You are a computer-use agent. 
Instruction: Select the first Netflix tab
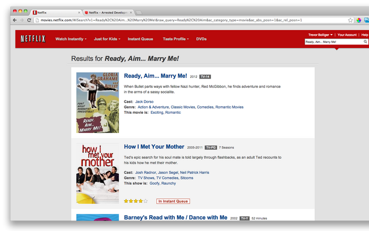pyautogui.click(x=56, y=13)
